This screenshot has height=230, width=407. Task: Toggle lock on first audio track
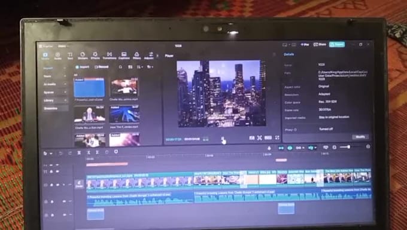coord(52,201)
